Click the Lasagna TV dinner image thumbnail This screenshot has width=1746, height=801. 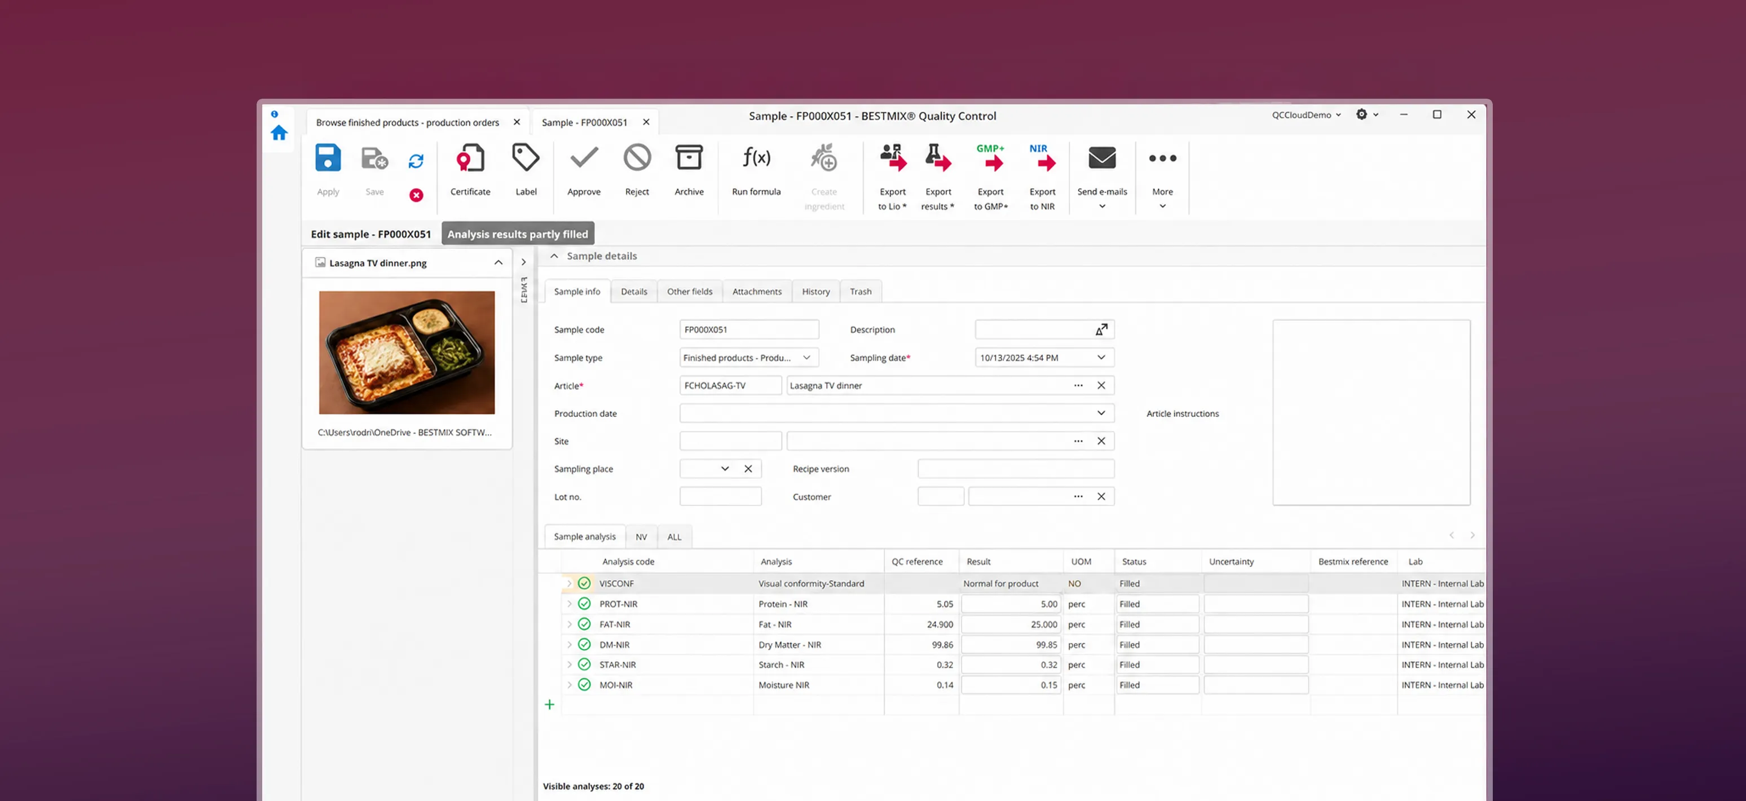coord(407,353)
